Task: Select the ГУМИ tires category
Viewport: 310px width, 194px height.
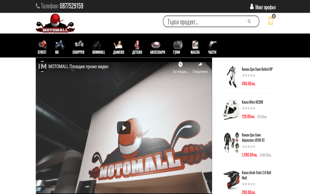Action: pos(177,47)
